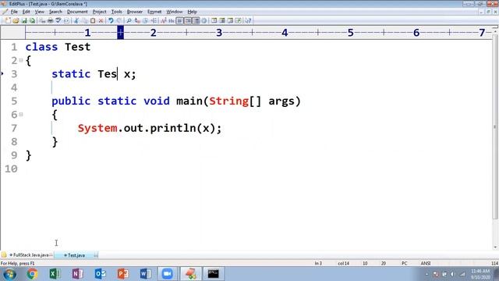Viewport: 499px width, 281px height.
Task: Collapse the class block fold marker on line 2
Action: [x=21, y=60]
